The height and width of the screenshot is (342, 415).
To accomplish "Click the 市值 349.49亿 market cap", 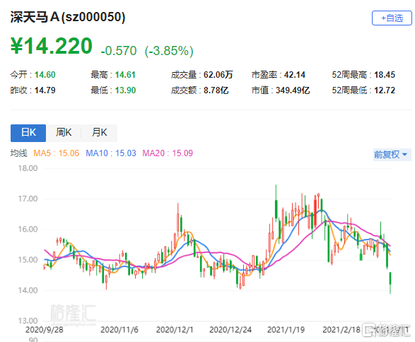I will click(x=281, y=90).
